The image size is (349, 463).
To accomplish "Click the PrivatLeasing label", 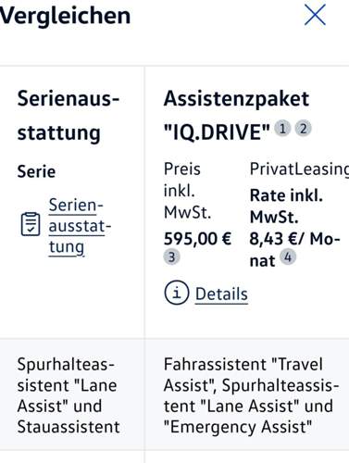I will [x=299, y=169].
